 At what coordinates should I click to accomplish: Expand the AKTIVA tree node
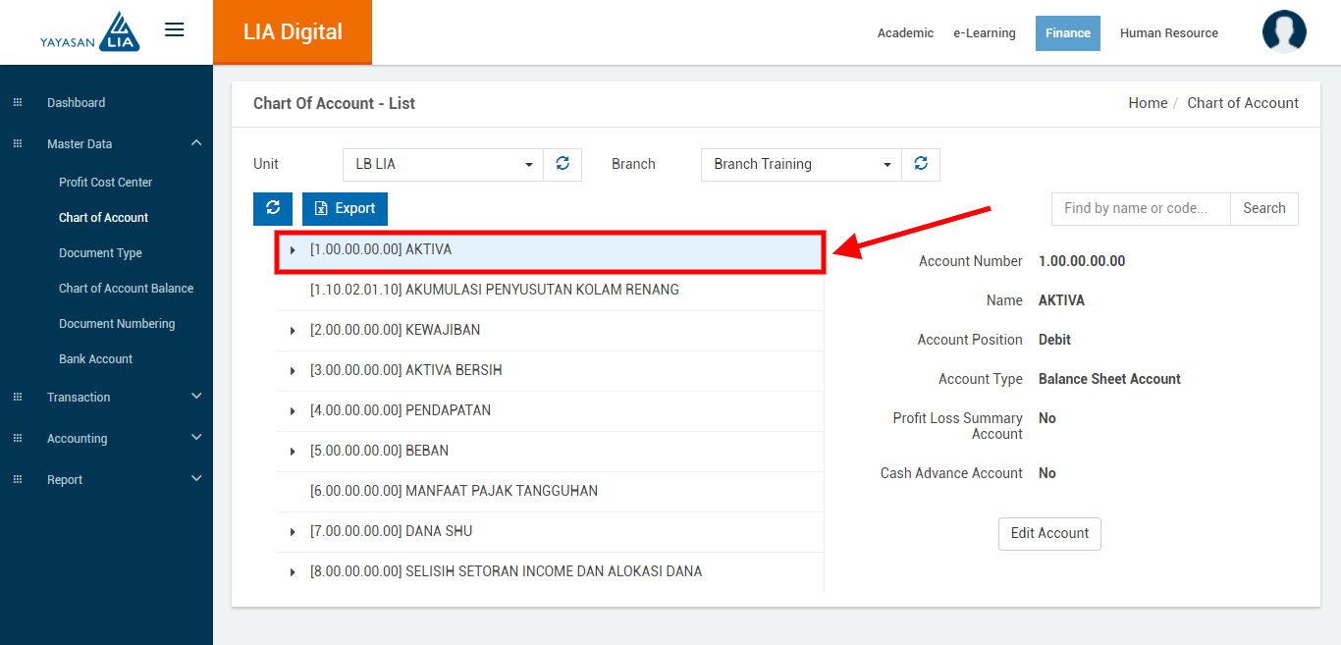293,250
